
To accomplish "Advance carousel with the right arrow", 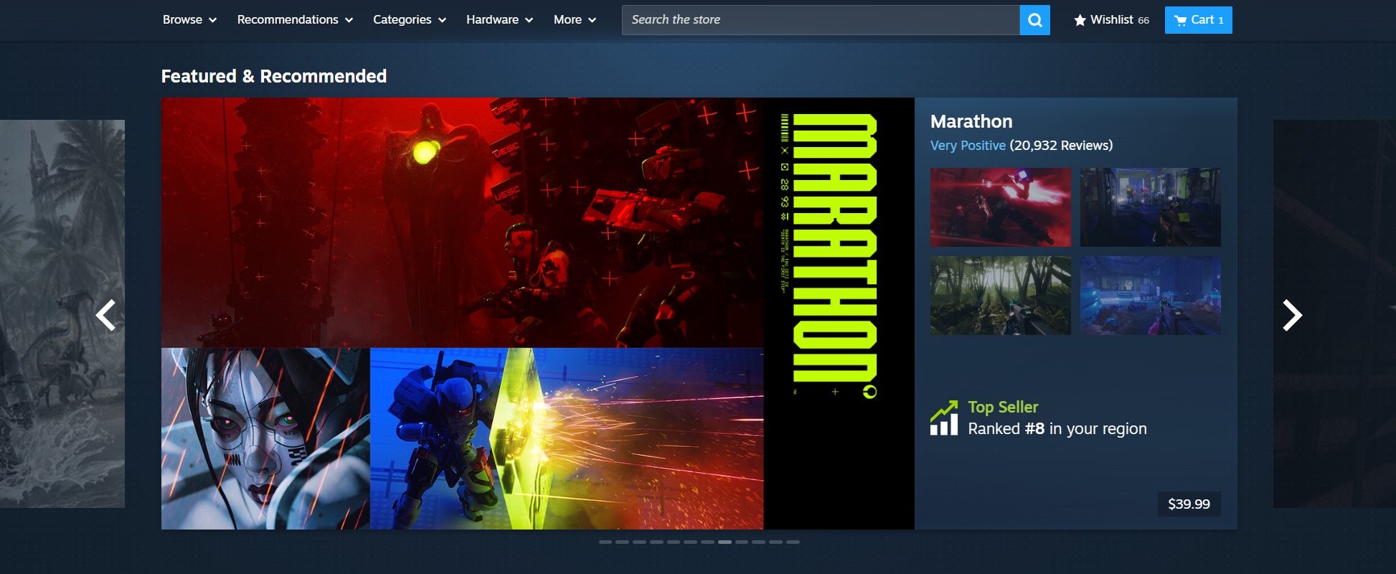I will 1292,315.
